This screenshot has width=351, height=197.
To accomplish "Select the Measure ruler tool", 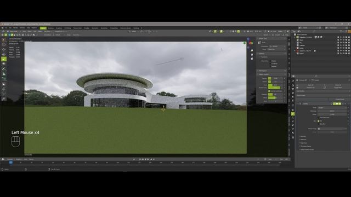I will [x=4, y=74].
